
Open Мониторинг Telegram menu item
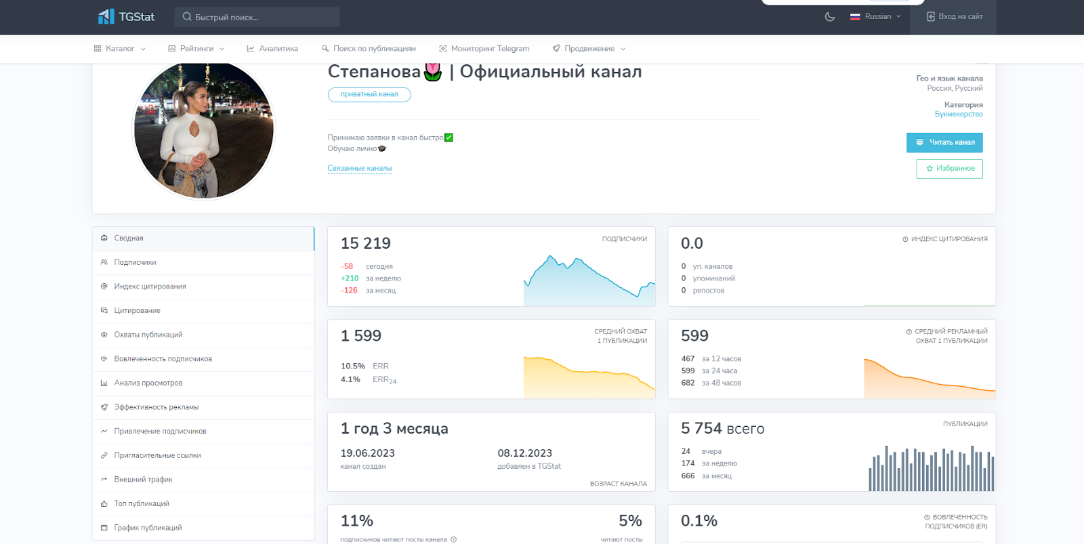[484, 49]
